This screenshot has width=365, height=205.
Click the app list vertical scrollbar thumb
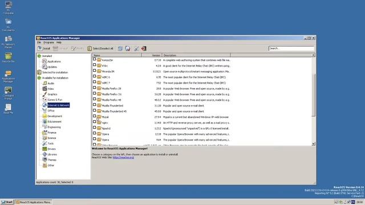[313, 95]
